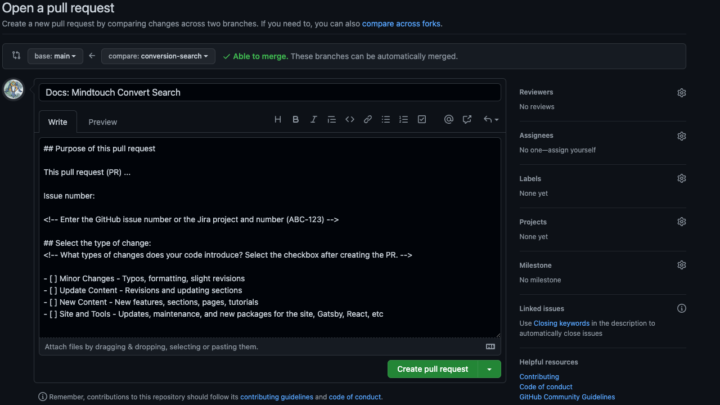
Task: Open Reviewers settings gear
Action: pos(681,92)
